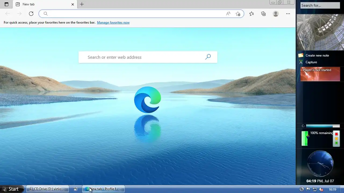Click the network tray icon

[315, 189]
